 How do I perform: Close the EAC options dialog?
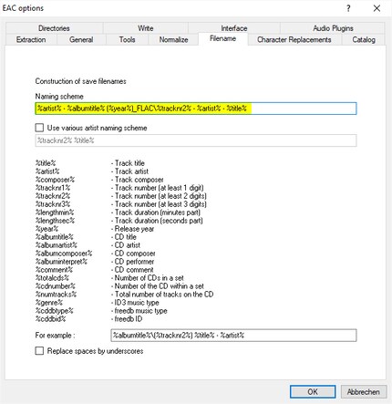[x=377, y=8]
